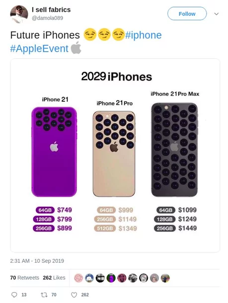228x303 pixels.
Task: Click the last liker avatar in row
Action: [165, 278]
